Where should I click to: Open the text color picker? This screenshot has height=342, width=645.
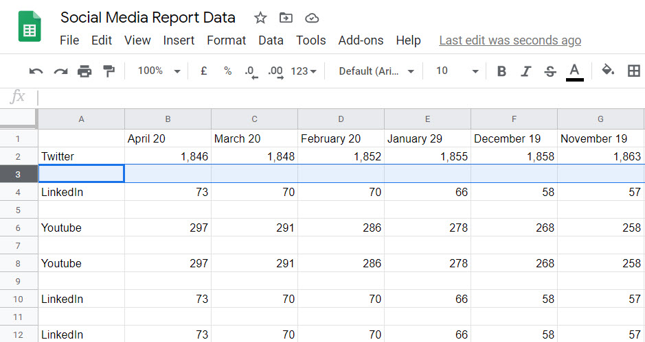pyautogui.click(x=575, y=72)
